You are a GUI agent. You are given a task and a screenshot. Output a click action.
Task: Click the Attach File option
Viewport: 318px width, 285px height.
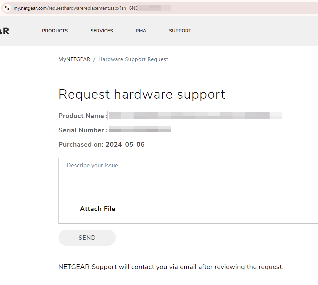pos(98,209)
